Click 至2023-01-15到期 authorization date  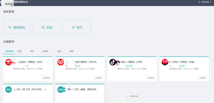[35, 69]
